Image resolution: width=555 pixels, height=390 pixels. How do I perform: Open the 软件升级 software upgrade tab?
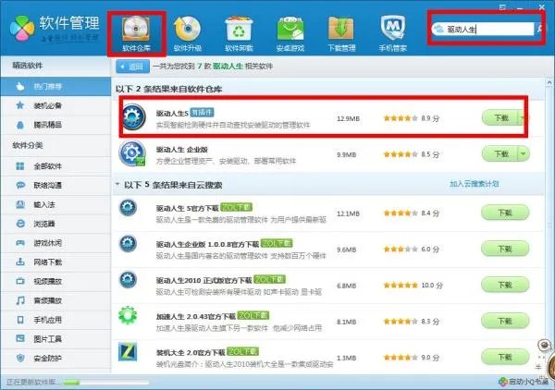point(188,34)
